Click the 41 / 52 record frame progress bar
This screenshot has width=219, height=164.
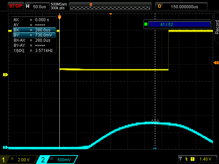click(x=179, y=24)
